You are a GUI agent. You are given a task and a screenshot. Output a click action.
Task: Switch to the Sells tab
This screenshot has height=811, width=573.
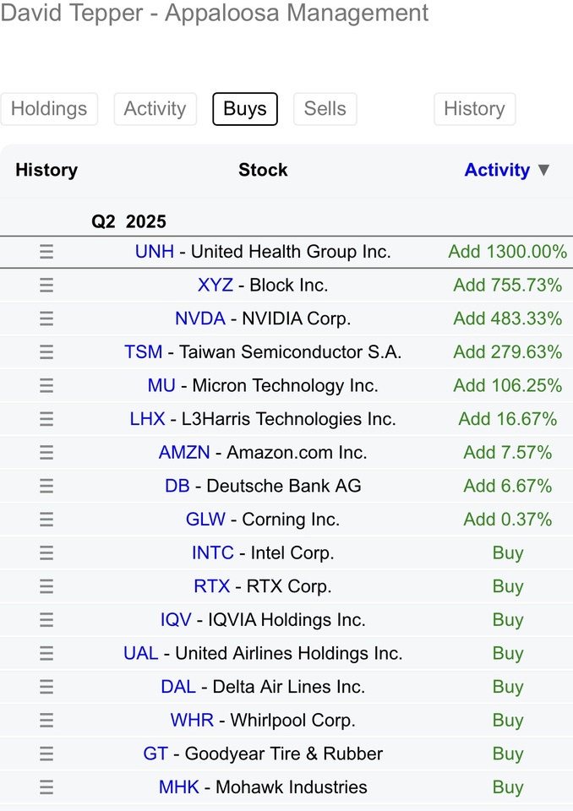(x=325, y=109)
